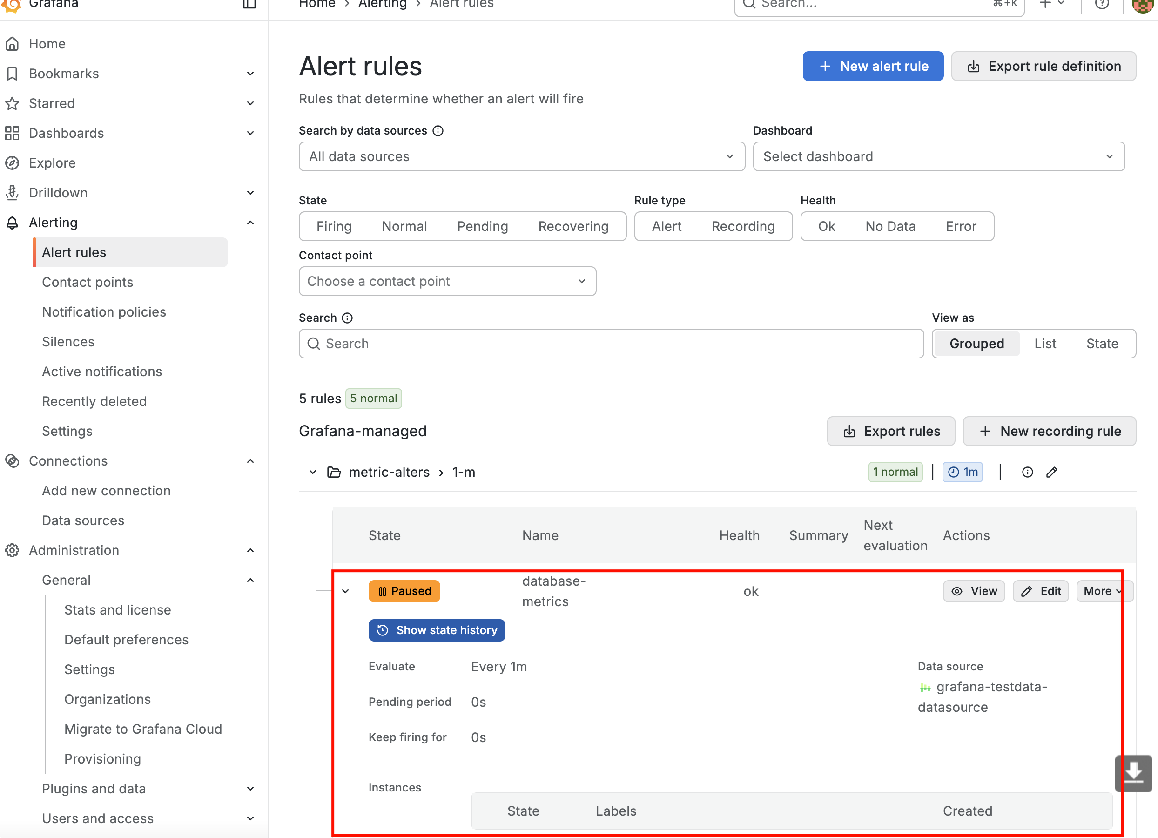The height and width of the screenshot is (838, 1158).
Task: Click the info icon next to Search label
Action: [x=347, y=318]
